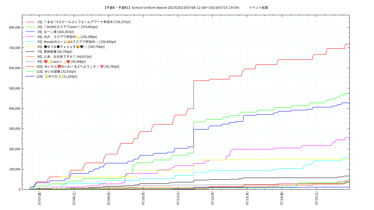
Task: Click the y-axis label 300,000
Action: [x=15, y=129]
